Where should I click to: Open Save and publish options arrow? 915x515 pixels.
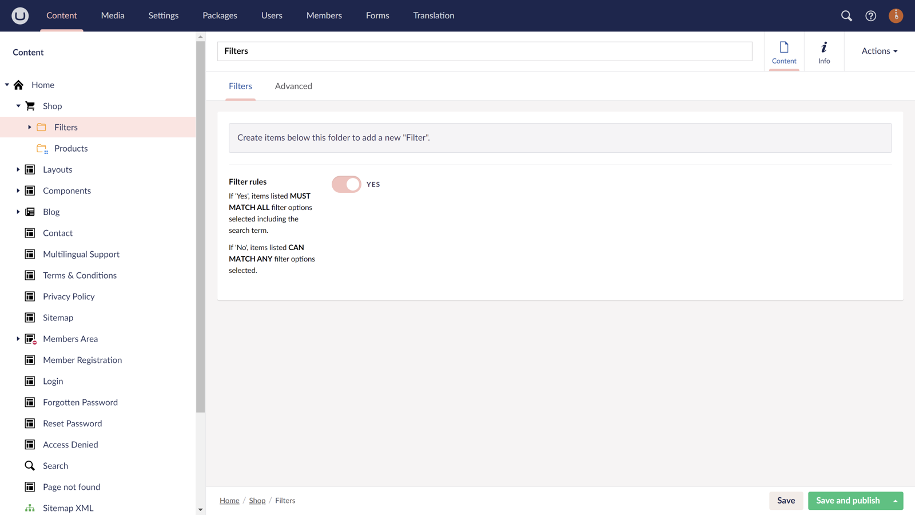pyautogui.click(x=895, y=501)
